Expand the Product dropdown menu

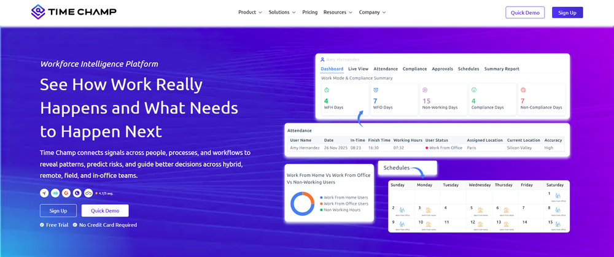(x=251, y=12)
